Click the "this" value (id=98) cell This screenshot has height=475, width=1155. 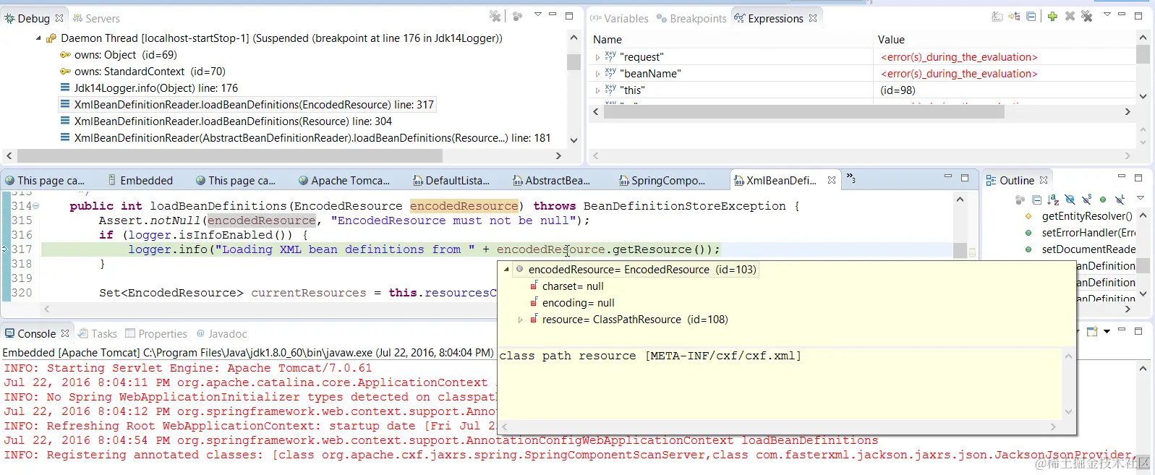tap(898, 90)
